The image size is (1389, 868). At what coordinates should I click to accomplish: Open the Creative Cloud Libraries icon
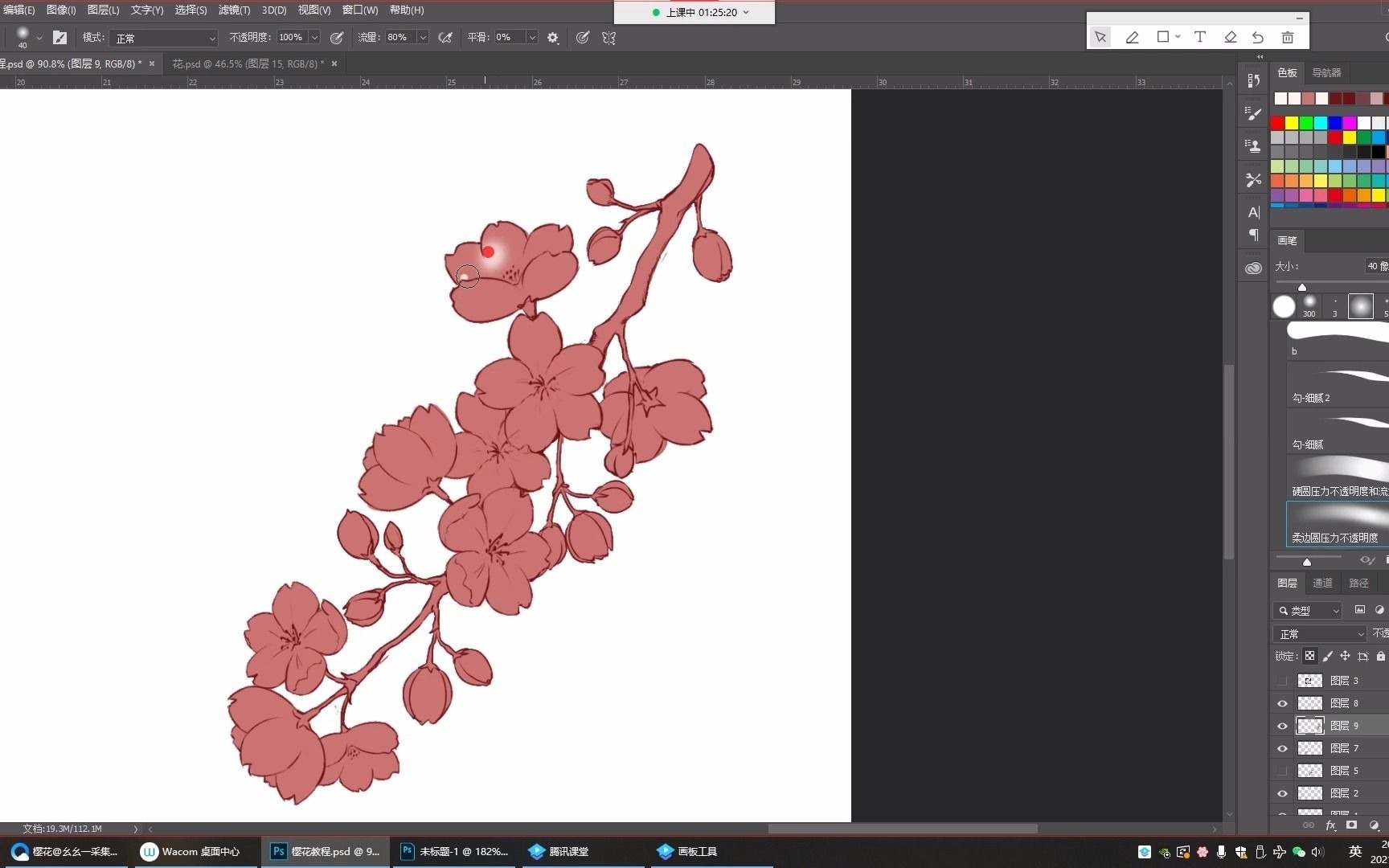[x=1253, y=268]
